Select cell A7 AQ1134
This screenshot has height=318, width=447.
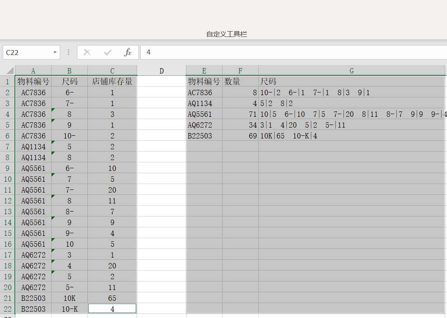point(33,146)
